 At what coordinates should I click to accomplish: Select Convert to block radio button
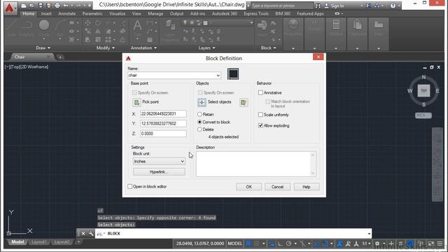(x=199, y=122)
